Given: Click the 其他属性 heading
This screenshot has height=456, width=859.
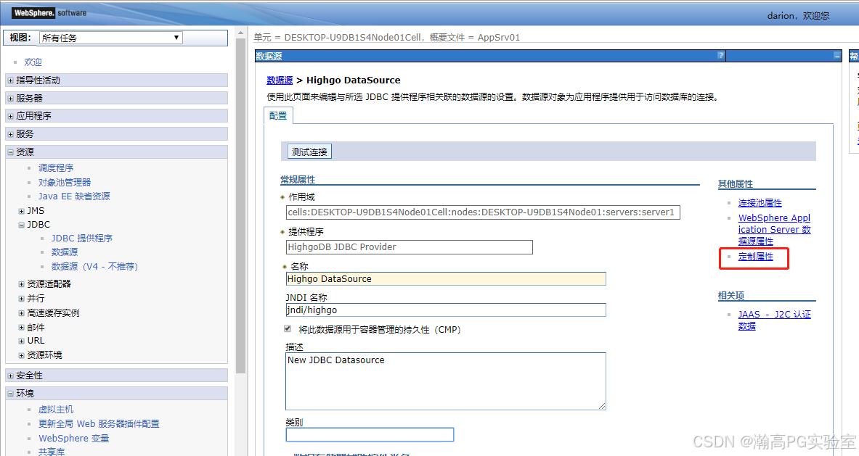Looking at the screenshot, I should pyautogui.click(x=735, y=183).
